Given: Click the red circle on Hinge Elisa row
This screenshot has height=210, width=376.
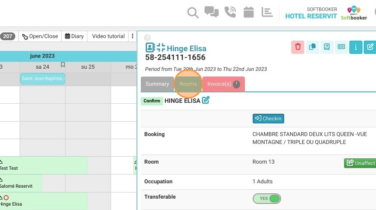Looking at the screenshot, I should pos(6,198).
